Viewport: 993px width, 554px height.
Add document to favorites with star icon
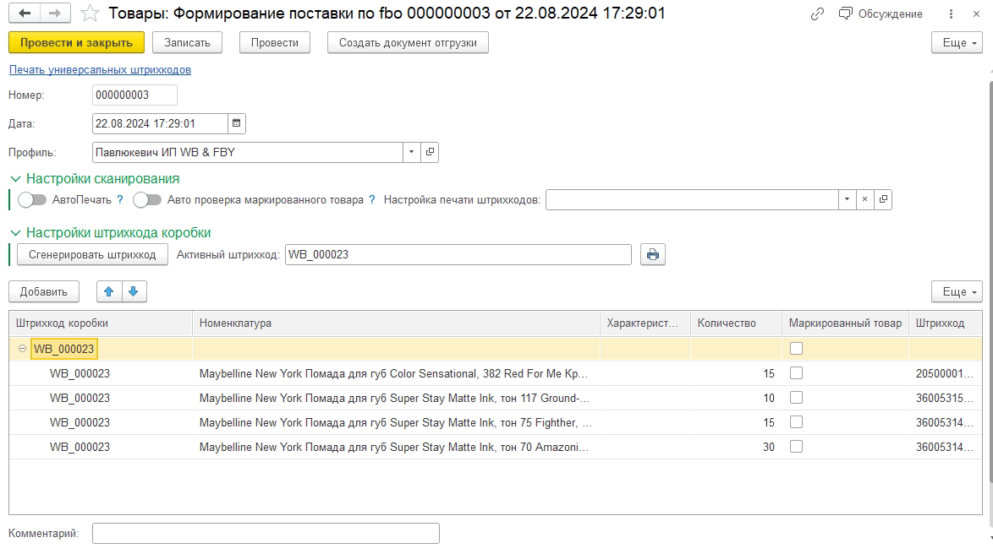point(90,14)
